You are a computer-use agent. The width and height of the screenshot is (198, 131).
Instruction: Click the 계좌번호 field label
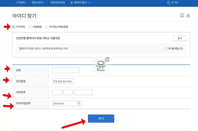[21, 92]
